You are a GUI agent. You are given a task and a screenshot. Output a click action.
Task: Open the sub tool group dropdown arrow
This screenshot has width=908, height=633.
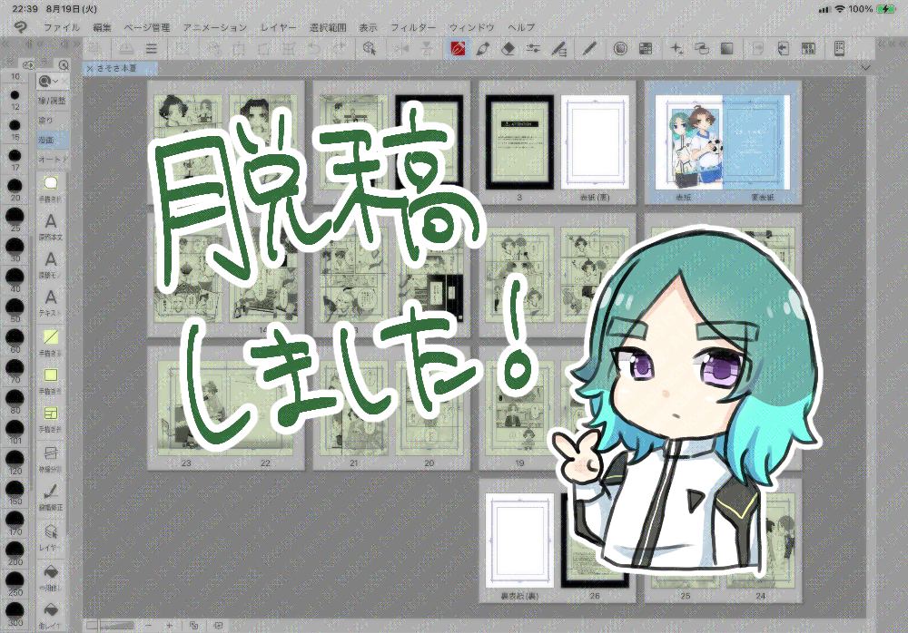tap(55, 82)
